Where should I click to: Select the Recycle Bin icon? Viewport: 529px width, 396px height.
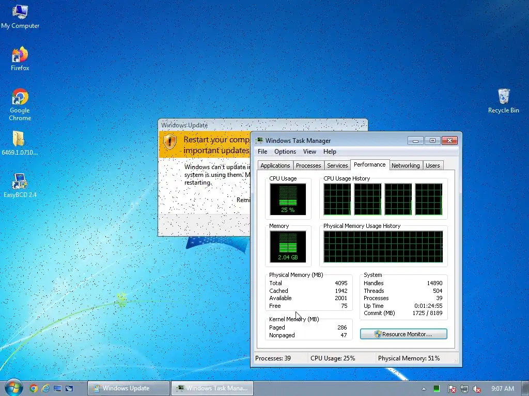[503, 101]
